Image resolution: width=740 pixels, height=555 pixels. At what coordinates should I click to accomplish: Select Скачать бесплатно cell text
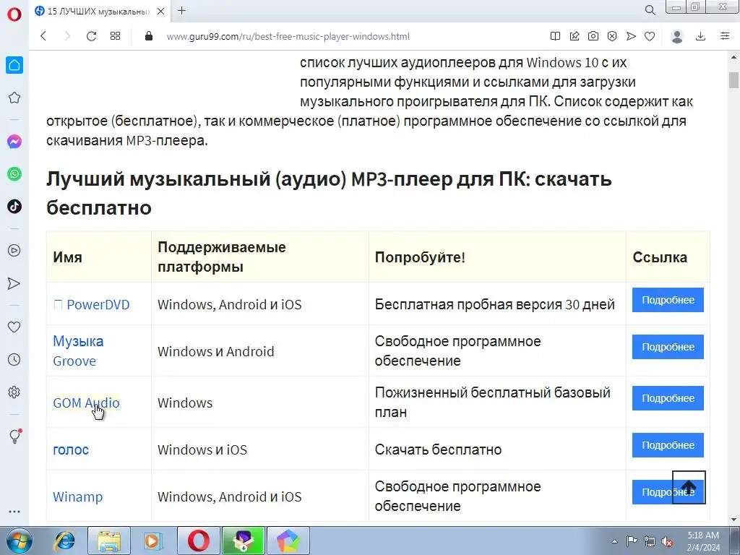tap(438, 449)
